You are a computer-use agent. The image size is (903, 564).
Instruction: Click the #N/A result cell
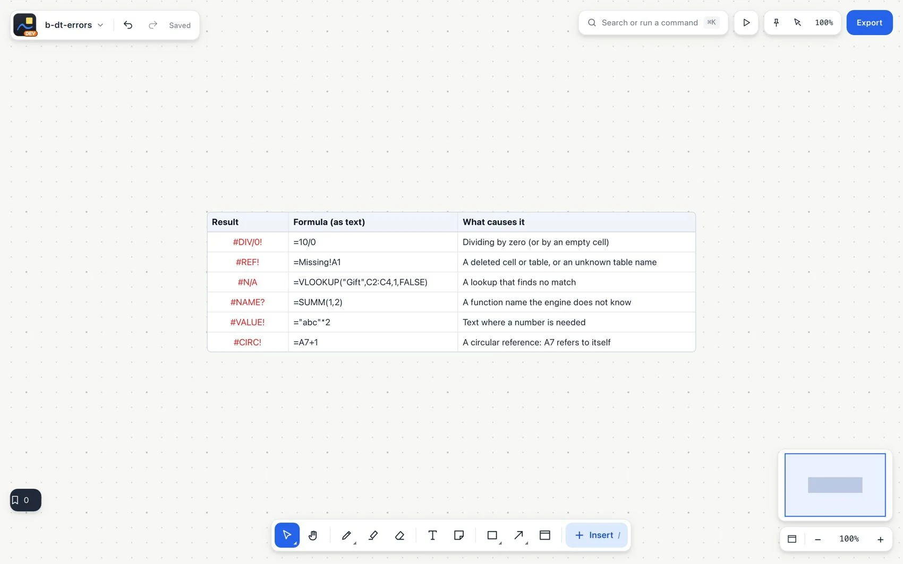point(248,282)
